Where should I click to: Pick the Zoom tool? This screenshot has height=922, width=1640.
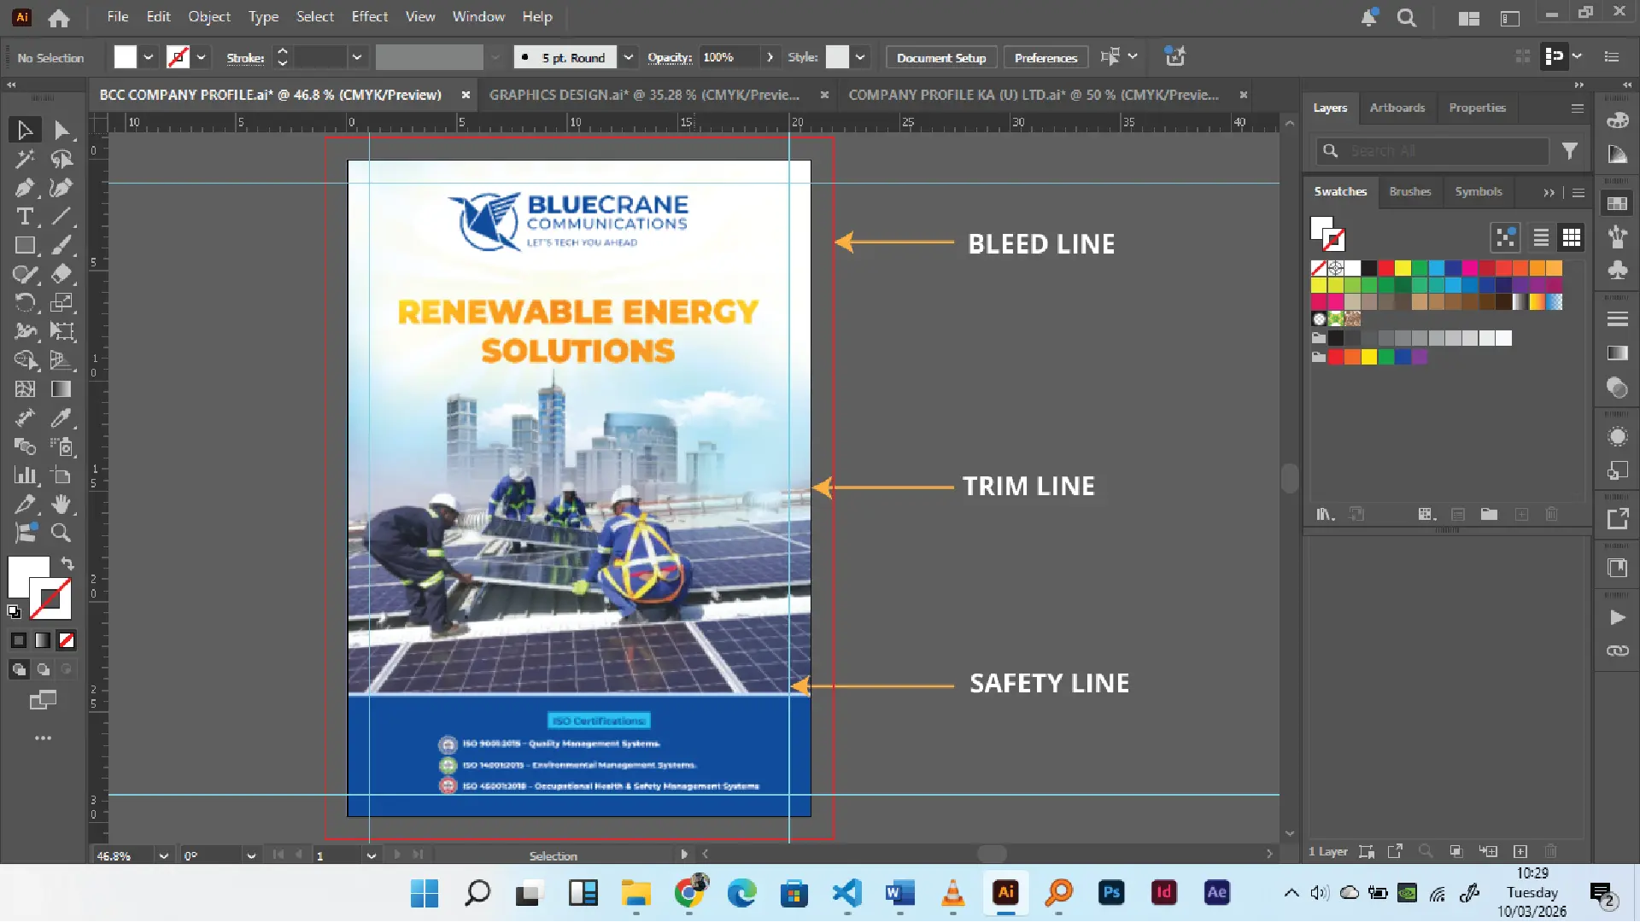coord(61,533)
